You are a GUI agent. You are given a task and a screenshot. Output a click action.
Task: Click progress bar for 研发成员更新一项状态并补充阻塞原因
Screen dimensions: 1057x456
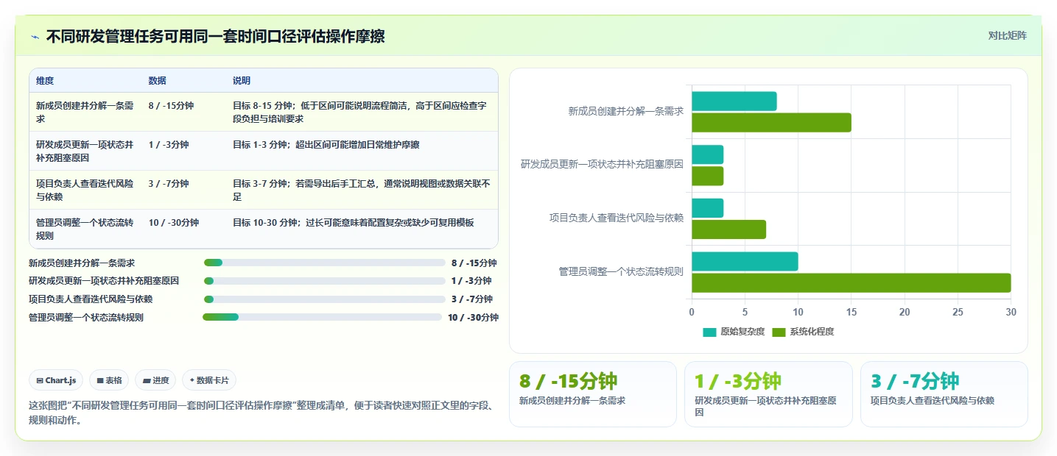325,281
